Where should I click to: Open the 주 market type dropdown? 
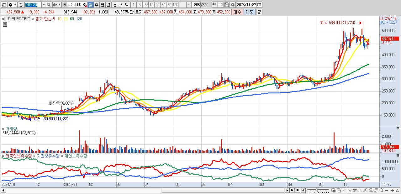15,5
